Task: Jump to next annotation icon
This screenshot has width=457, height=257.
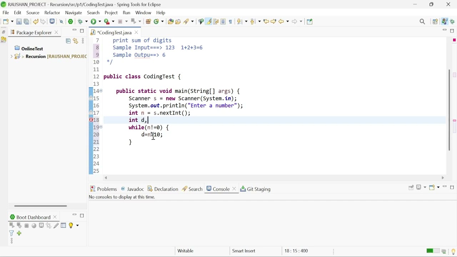Action: [x=240, y=21]
